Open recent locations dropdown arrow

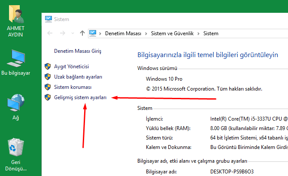[x=73, y=33]
